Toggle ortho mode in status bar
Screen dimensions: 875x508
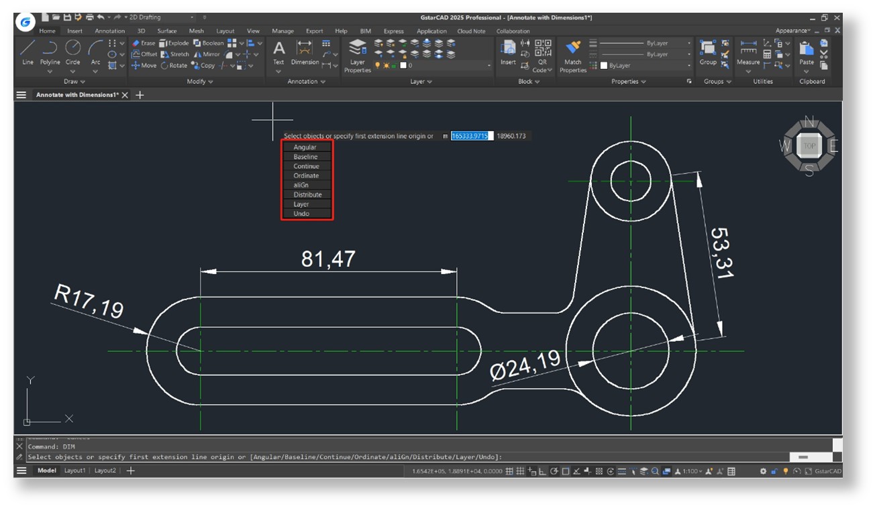pyautogui.click(x=543, y=471)
